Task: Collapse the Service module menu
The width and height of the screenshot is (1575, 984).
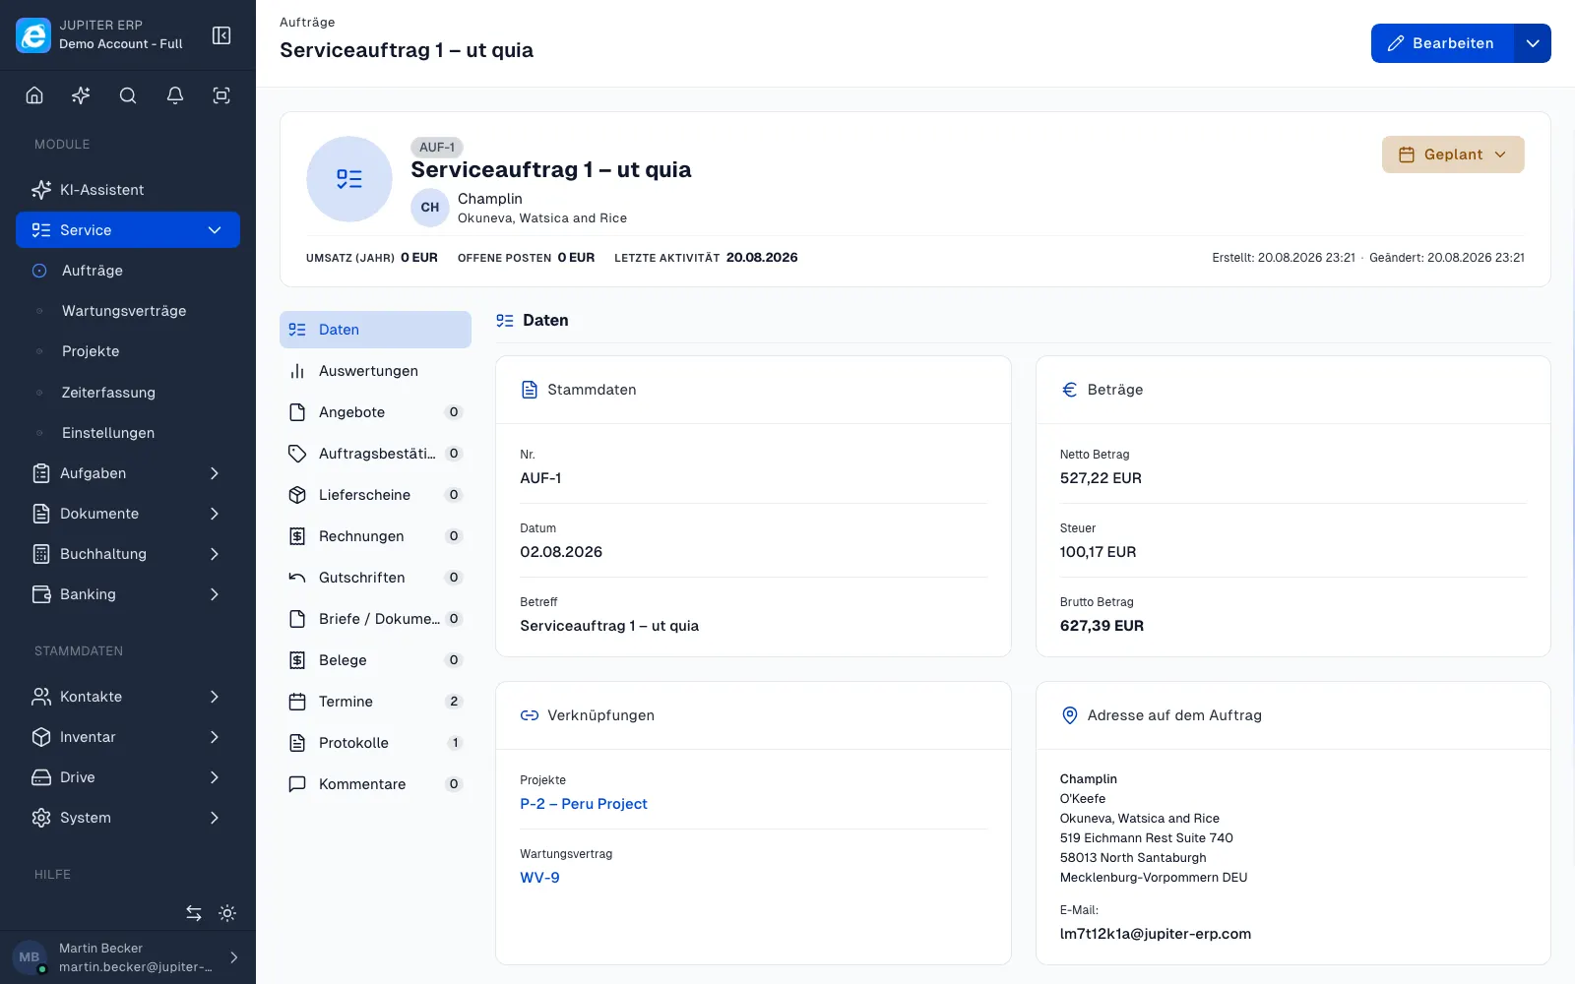Action: click(x=128, y=230)
